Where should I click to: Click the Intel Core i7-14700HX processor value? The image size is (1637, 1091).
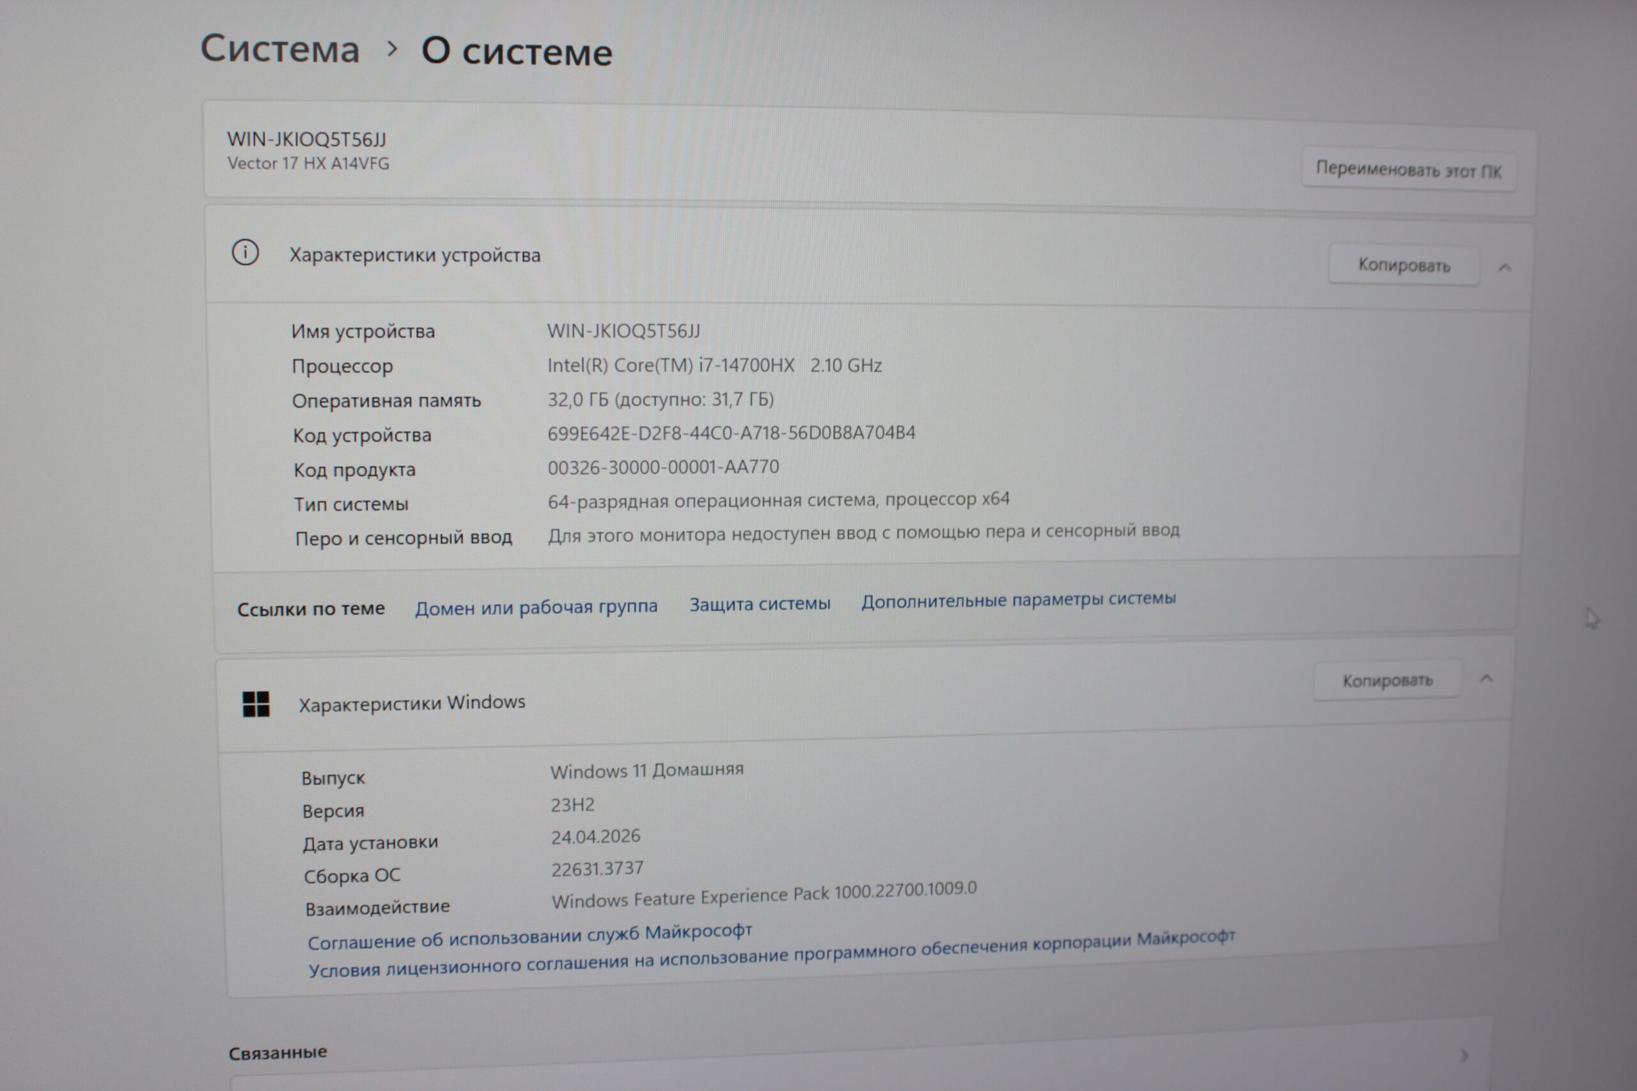[714, 366]
